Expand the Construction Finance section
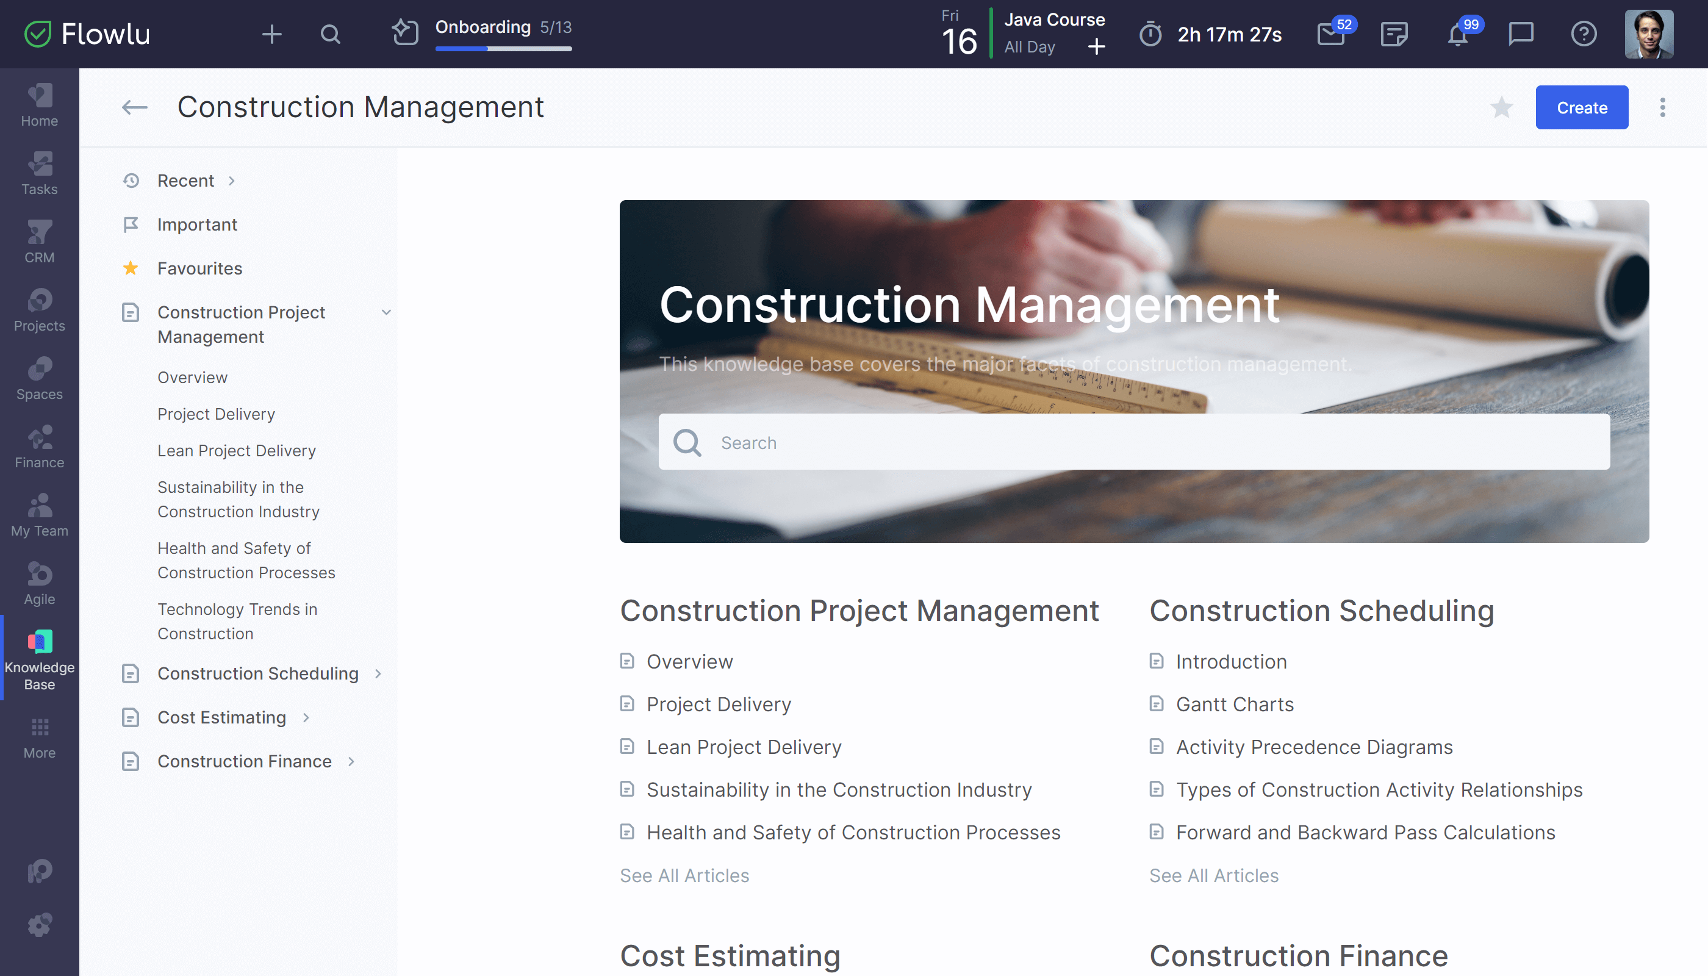 coord(351,761)
